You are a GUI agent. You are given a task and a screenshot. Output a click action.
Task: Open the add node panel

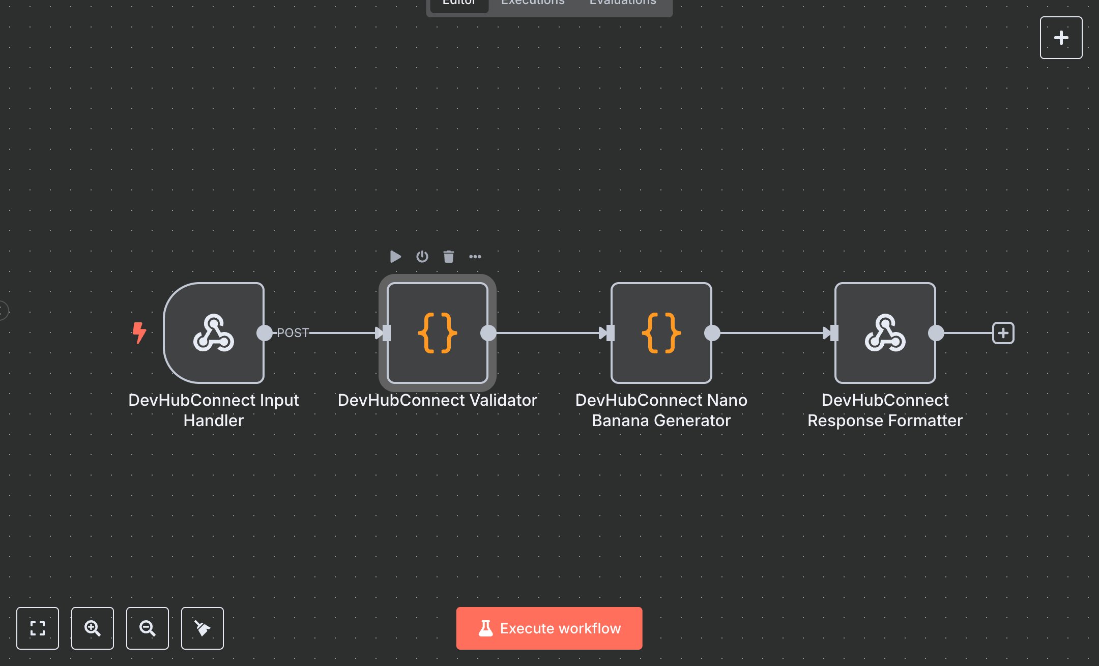[1061, 37]
